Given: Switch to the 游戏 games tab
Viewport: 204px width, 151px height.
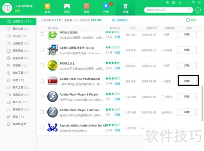Looking at the screenshot, I should tap(67, 8).
